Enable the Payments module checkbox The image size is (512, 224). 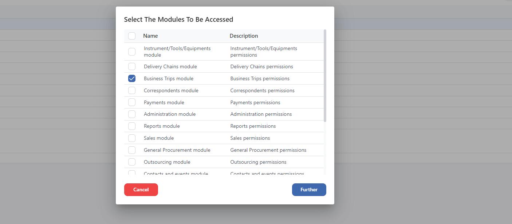click(132, 102)
